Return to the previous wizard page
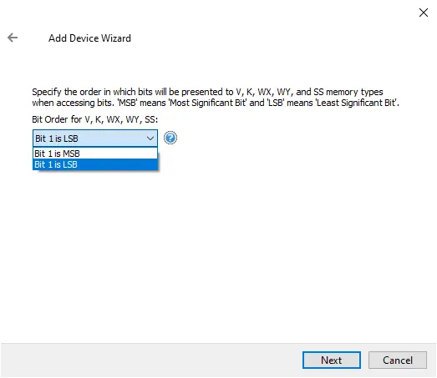437x378 pixels. pos(13,38)
